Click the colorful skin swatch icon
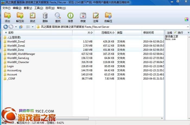This screenshot has height=125, width=190. 186,19
